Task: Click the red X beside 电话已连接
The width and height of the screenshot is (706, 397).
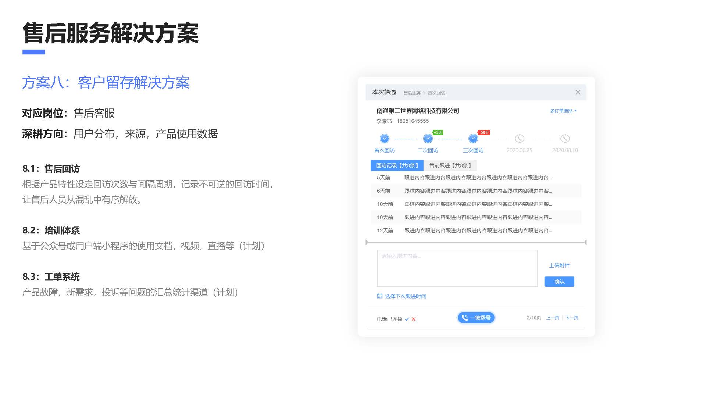Action: [x=414, y=319]
